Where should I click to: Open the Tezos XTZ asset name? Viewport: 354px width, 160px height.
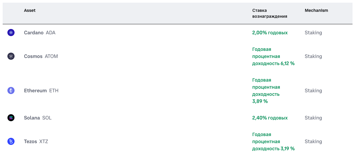36,142
